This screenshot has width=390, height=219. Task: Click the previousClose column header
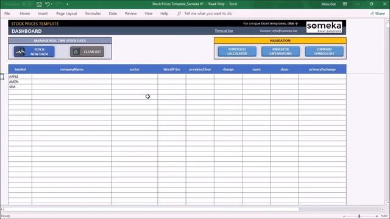click(200, 69)
